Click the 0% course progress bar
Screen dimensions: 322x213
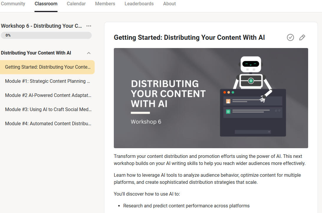[x=46, y=35]
